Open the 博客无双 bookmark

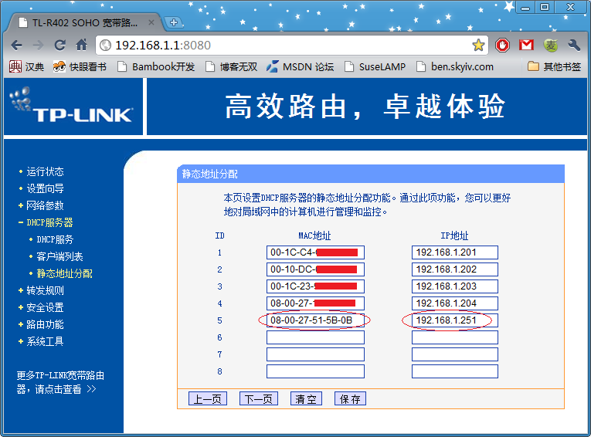pos(232,66)
